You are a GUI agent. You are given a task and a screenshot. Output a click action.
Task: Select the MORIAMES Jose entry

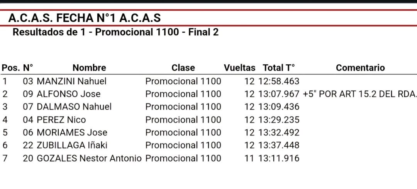(x=72, y=132)
